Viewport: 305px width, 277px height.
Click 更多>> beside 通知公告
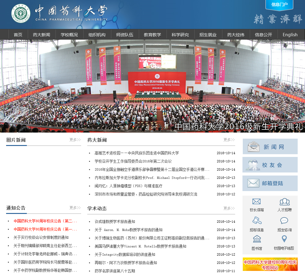(x=75, y=208)
